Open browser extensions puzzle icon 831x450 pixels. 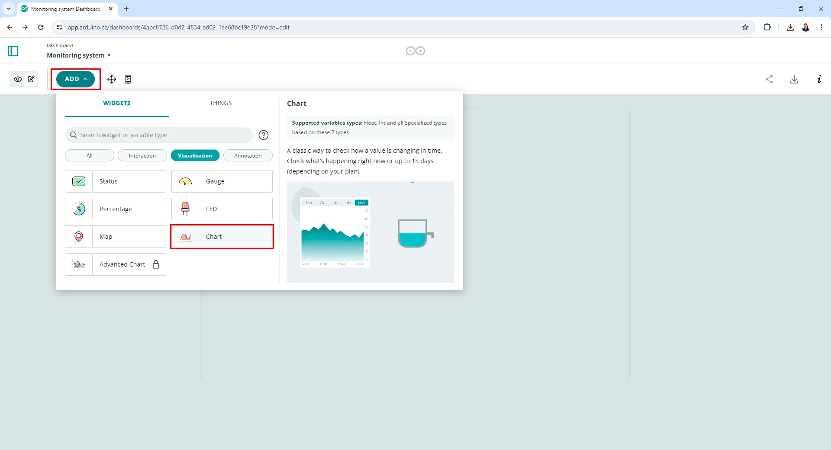pos(767,27)
